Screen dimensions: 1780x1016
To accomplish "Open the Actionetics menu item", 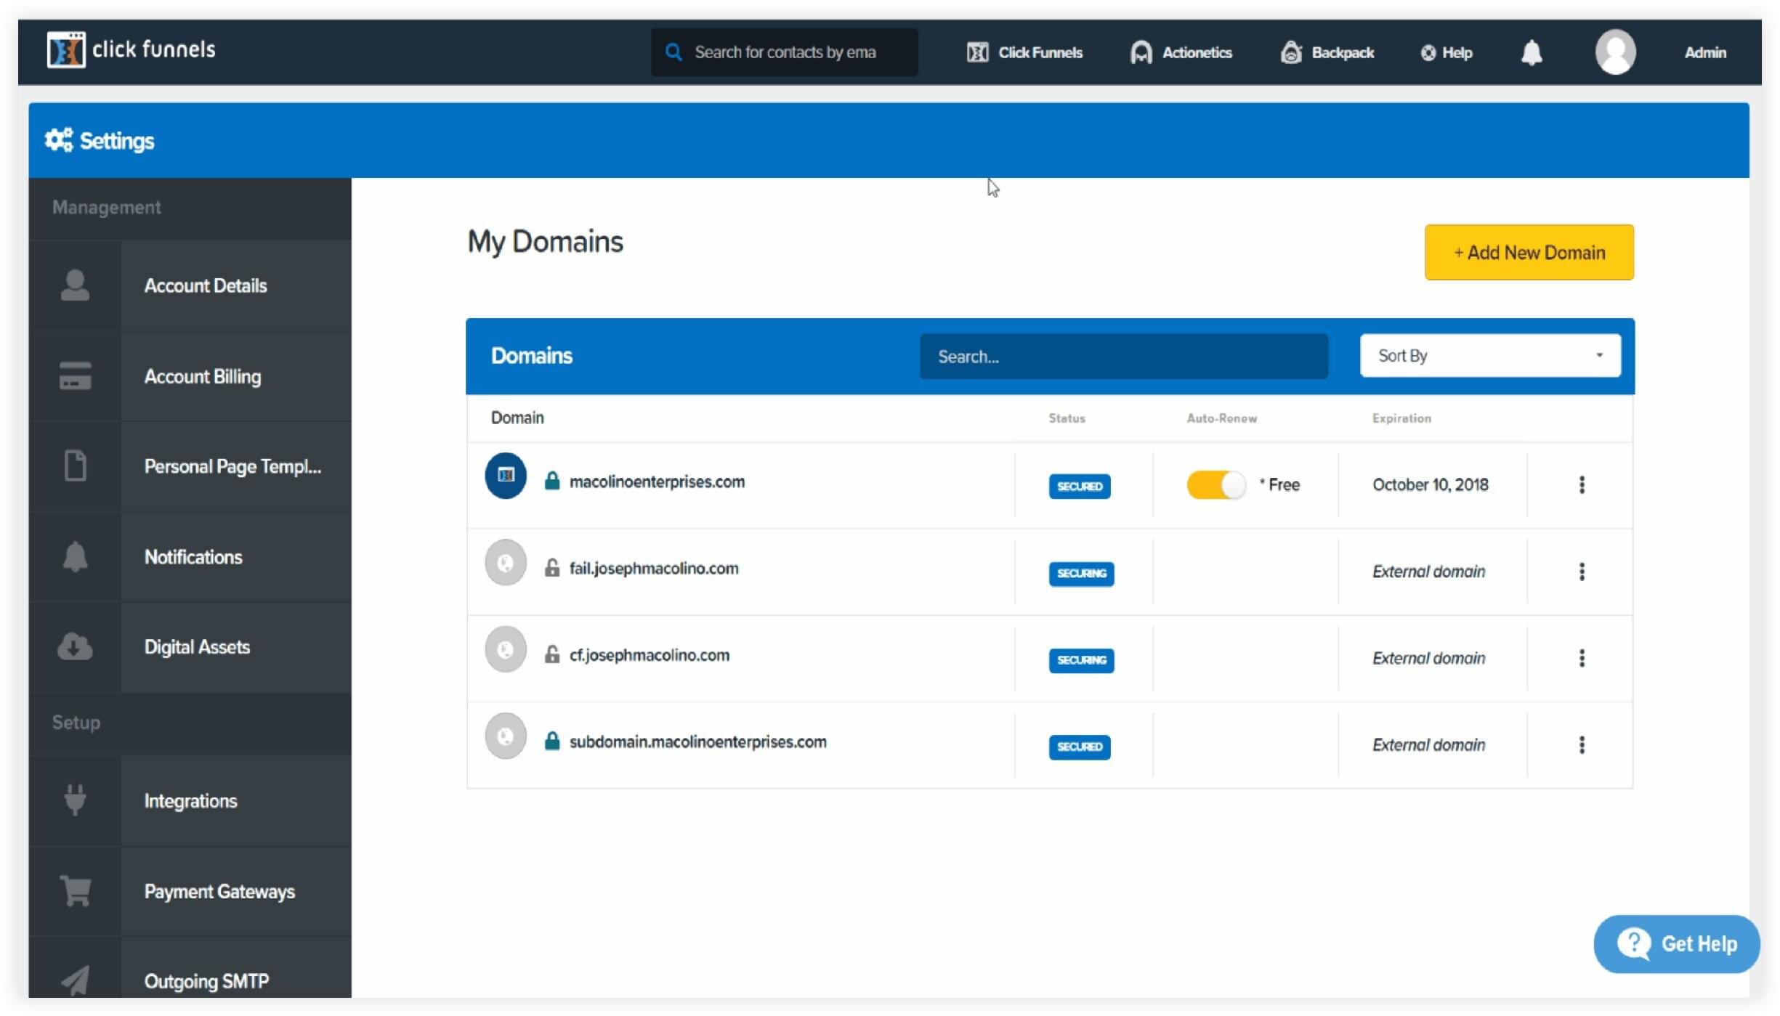I will pos(1181,52).
